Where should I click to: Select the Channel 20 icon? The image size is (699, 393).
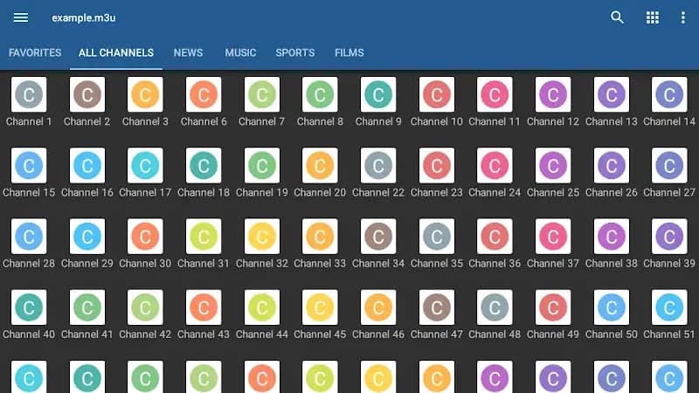click(x=320, y=165)
